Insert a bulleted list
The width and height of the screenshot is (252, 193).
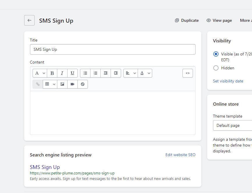pos(85,73)
